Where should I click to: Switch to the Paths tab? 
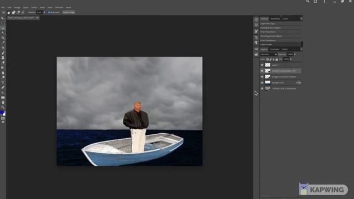(285, 49)
